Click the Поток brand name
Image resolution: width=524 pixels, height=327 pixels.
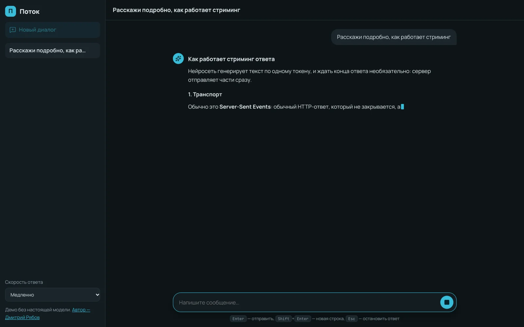pos(29,11)
